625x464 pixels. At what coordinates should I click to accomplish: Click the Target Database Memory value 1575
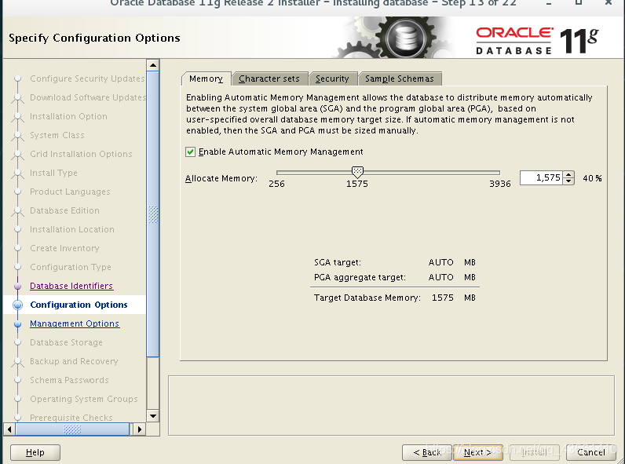point(442,298)
